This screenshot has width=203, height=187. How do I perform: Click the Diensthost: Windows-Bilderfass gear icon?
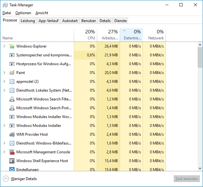pyautogui.click(x=12, y=143)
